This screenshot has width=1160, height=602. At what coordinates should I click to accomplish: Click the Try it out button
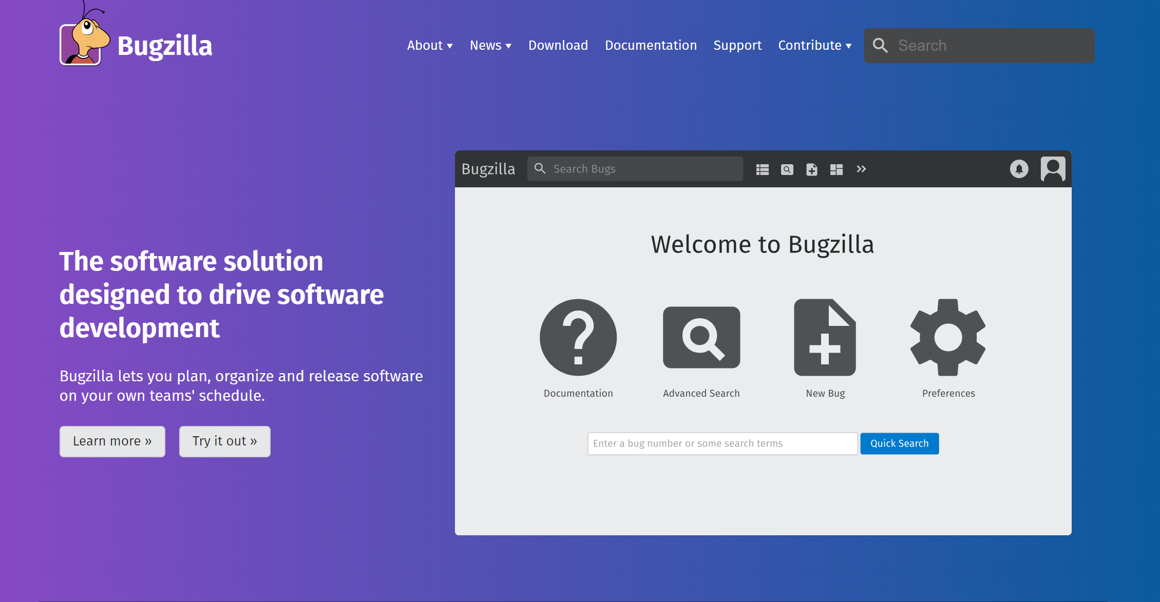click(225, 440)
